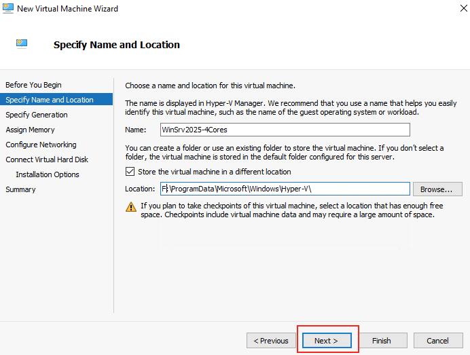Click inside the Location path field
This screenshot has width=470, height=355.
click(285, 189)
